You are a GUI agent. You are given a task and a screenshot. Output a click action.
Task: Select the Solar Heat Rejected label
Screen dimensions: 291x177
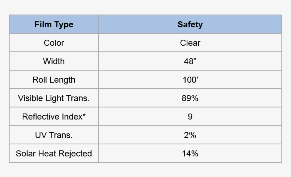54,154
